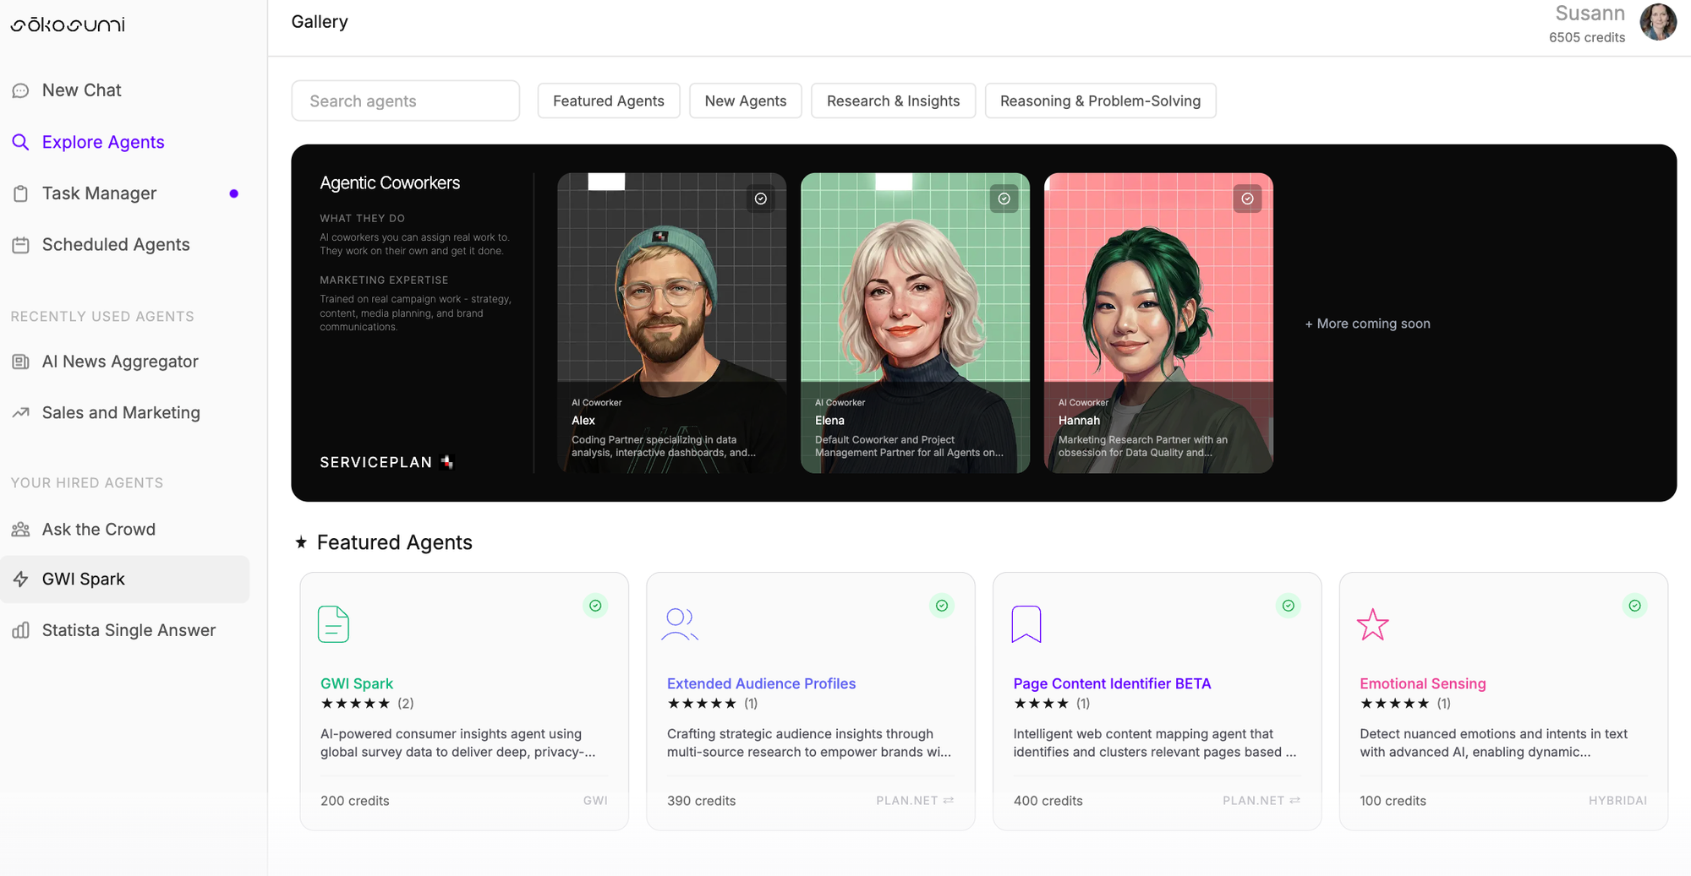Click the Scheduled Agents calendar icon
Screen dimensions: 1691x876
pyautogui.click(x=21, y=245)
